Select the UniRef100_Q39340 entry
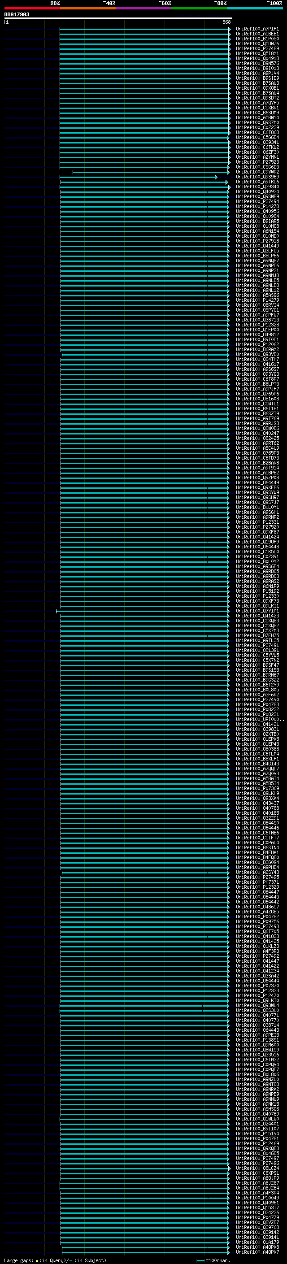This screenshot has width=287, height=1264. (x=257, y=187)
